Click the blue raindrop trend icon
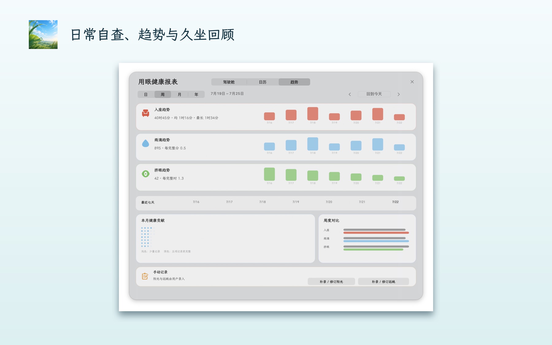The height and width of the screenshot is (345, 552). (145, 143)
